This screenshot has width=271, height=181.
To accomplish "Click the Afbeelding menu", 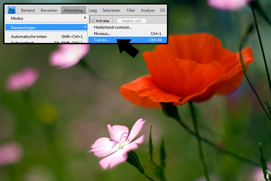I will (x=73, y=10).
